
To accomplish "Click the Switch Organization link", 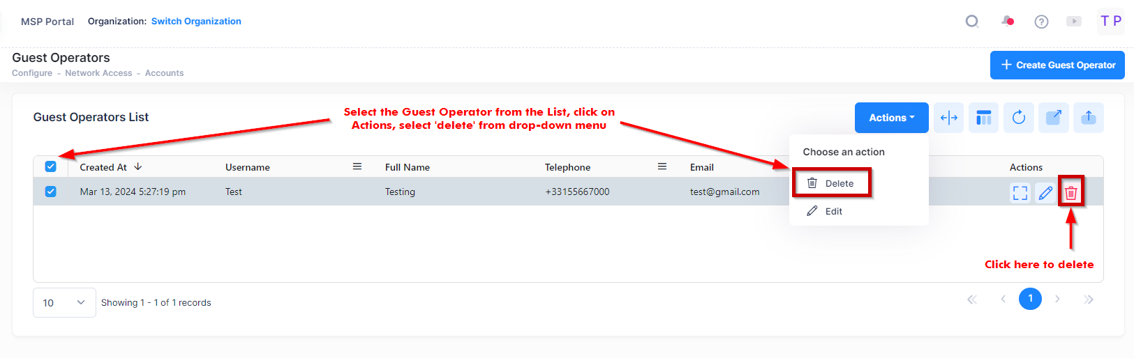I will [x=196, y=22].
